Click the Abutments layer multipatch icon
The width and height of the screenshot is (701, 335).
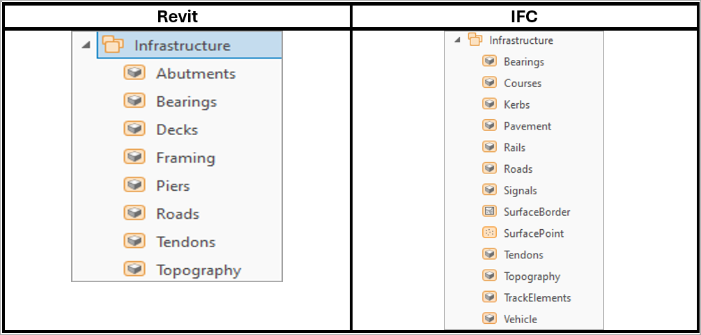tap(134, 73)
